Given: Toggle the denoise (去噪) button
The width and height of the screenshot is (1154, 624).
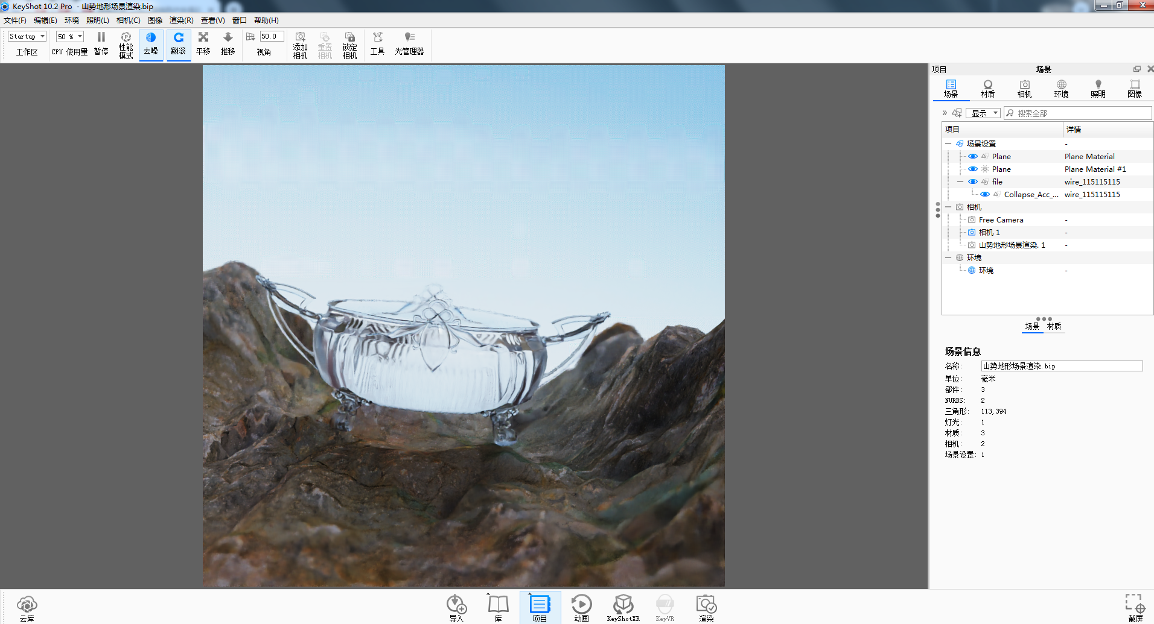Looking at the screenshot, I should (x=151, y=44).
